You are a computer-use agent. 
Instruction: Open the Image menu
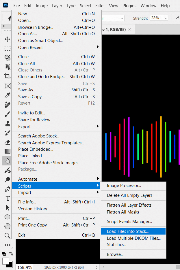(x=42, y=6)
